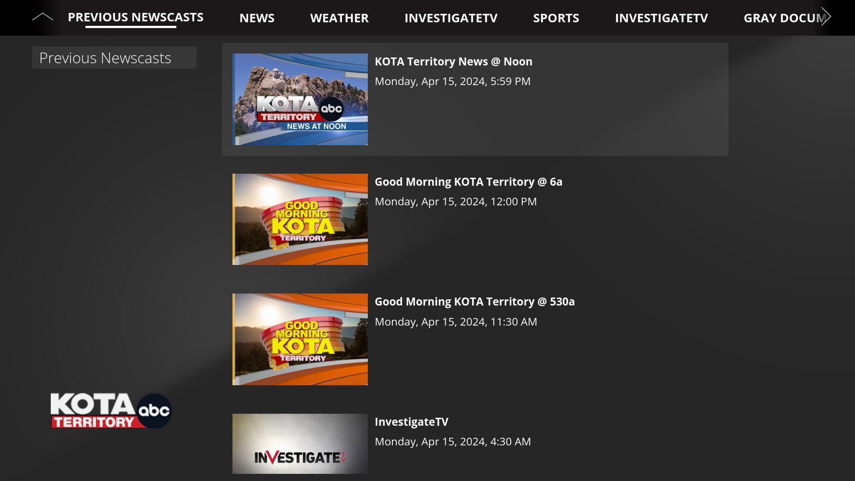Open the first InvestigateTV tab, left of Sports
855x481 pixels.
tap(451, 18)
